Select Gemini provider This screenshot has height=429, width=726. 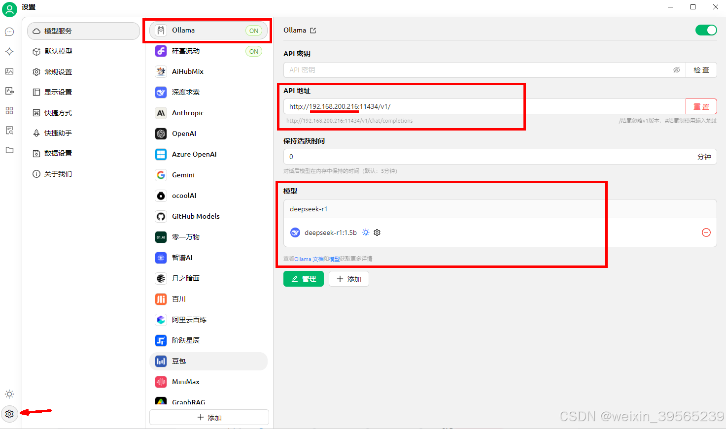click(208, 175)
